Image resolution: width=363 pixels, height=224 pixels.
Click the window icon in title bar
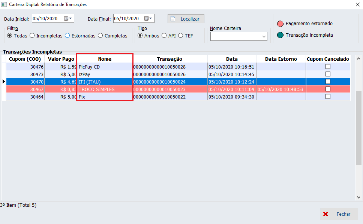(4, 4)
